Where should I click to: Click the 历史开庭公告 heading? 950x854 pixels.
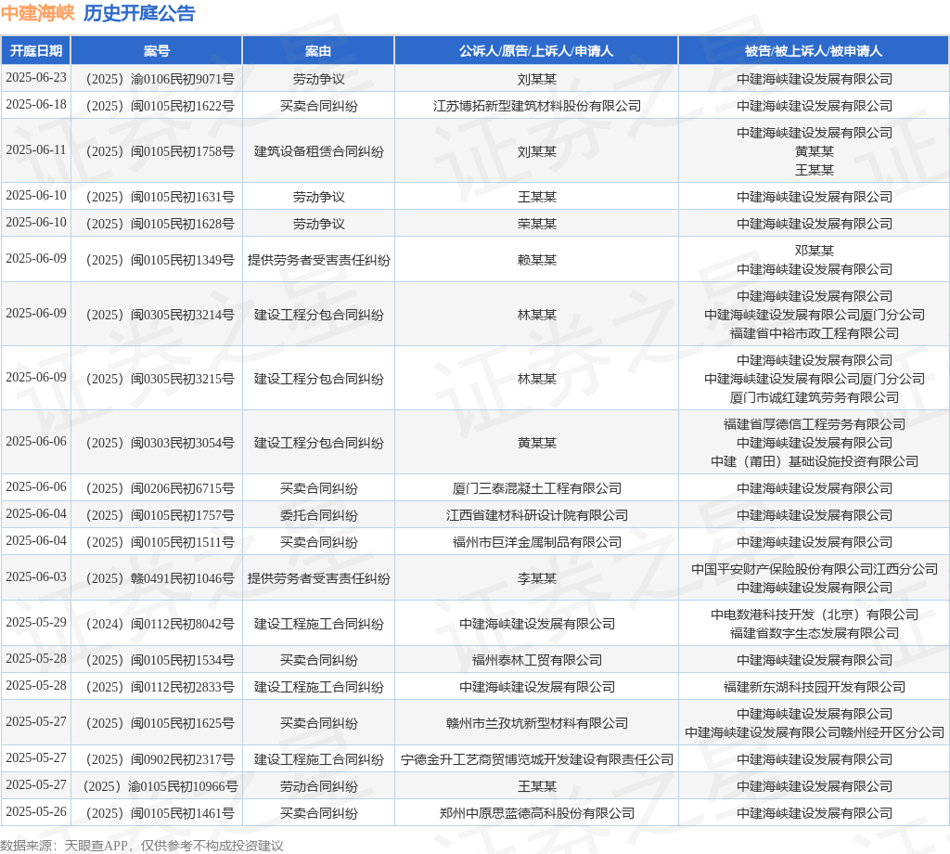click(139, 13)
